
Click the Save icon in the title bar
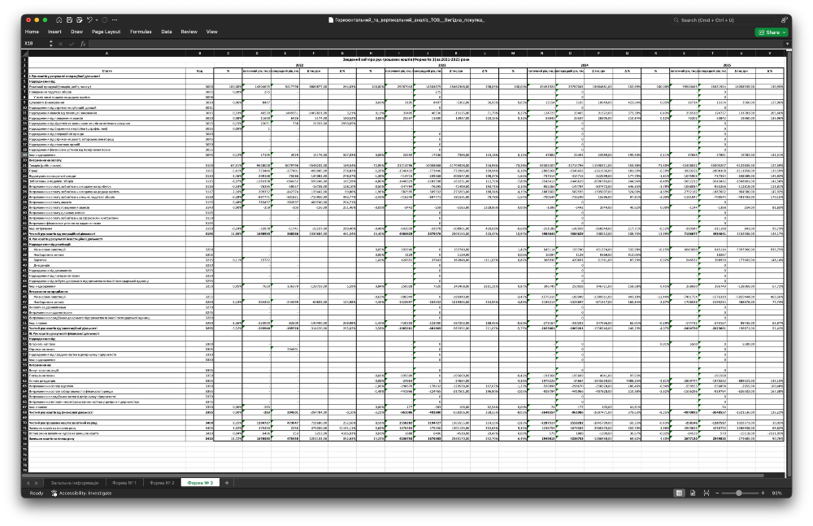point(69,20)
